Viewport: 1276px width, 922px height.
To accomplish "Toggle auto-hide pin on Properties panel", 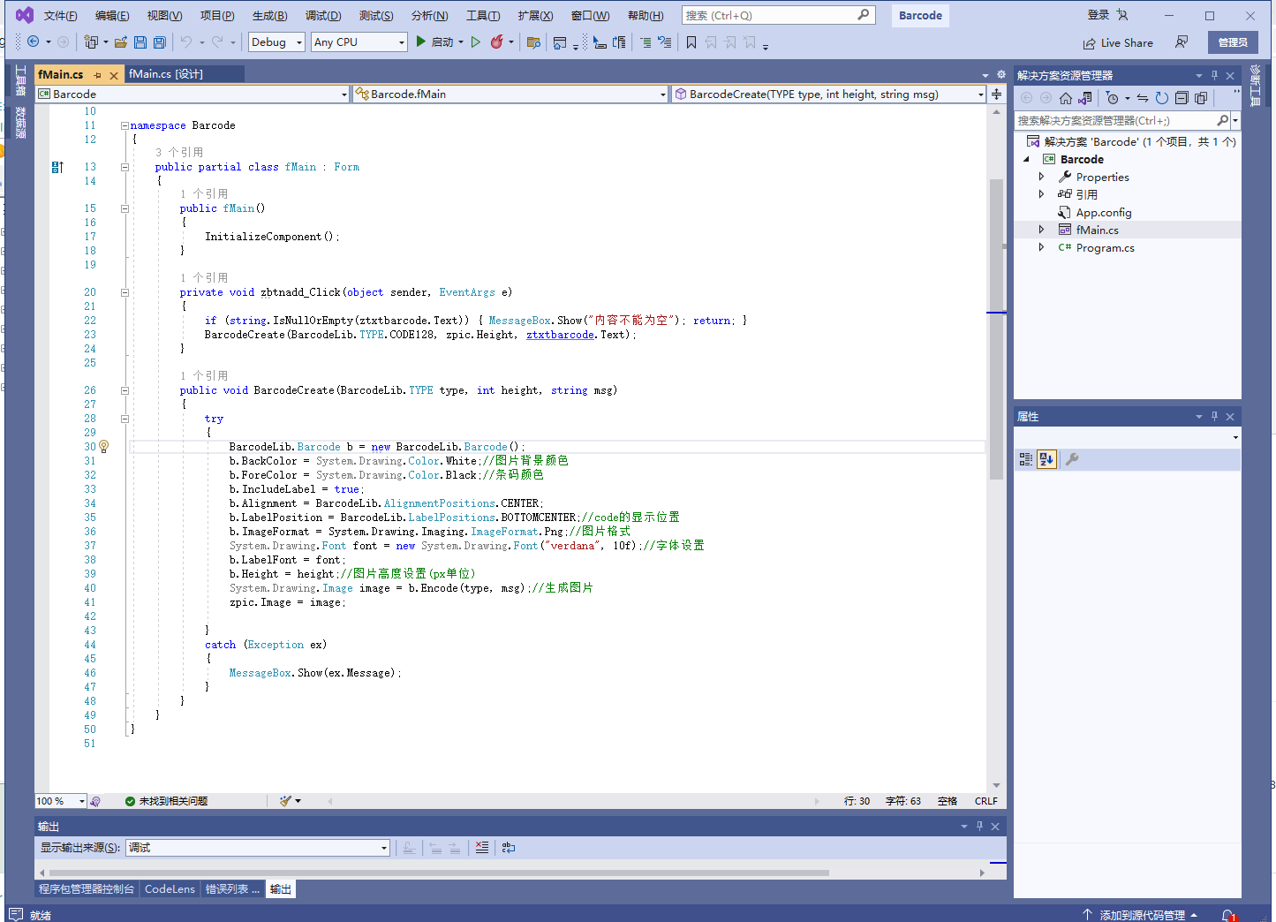I will [1214, 416].
